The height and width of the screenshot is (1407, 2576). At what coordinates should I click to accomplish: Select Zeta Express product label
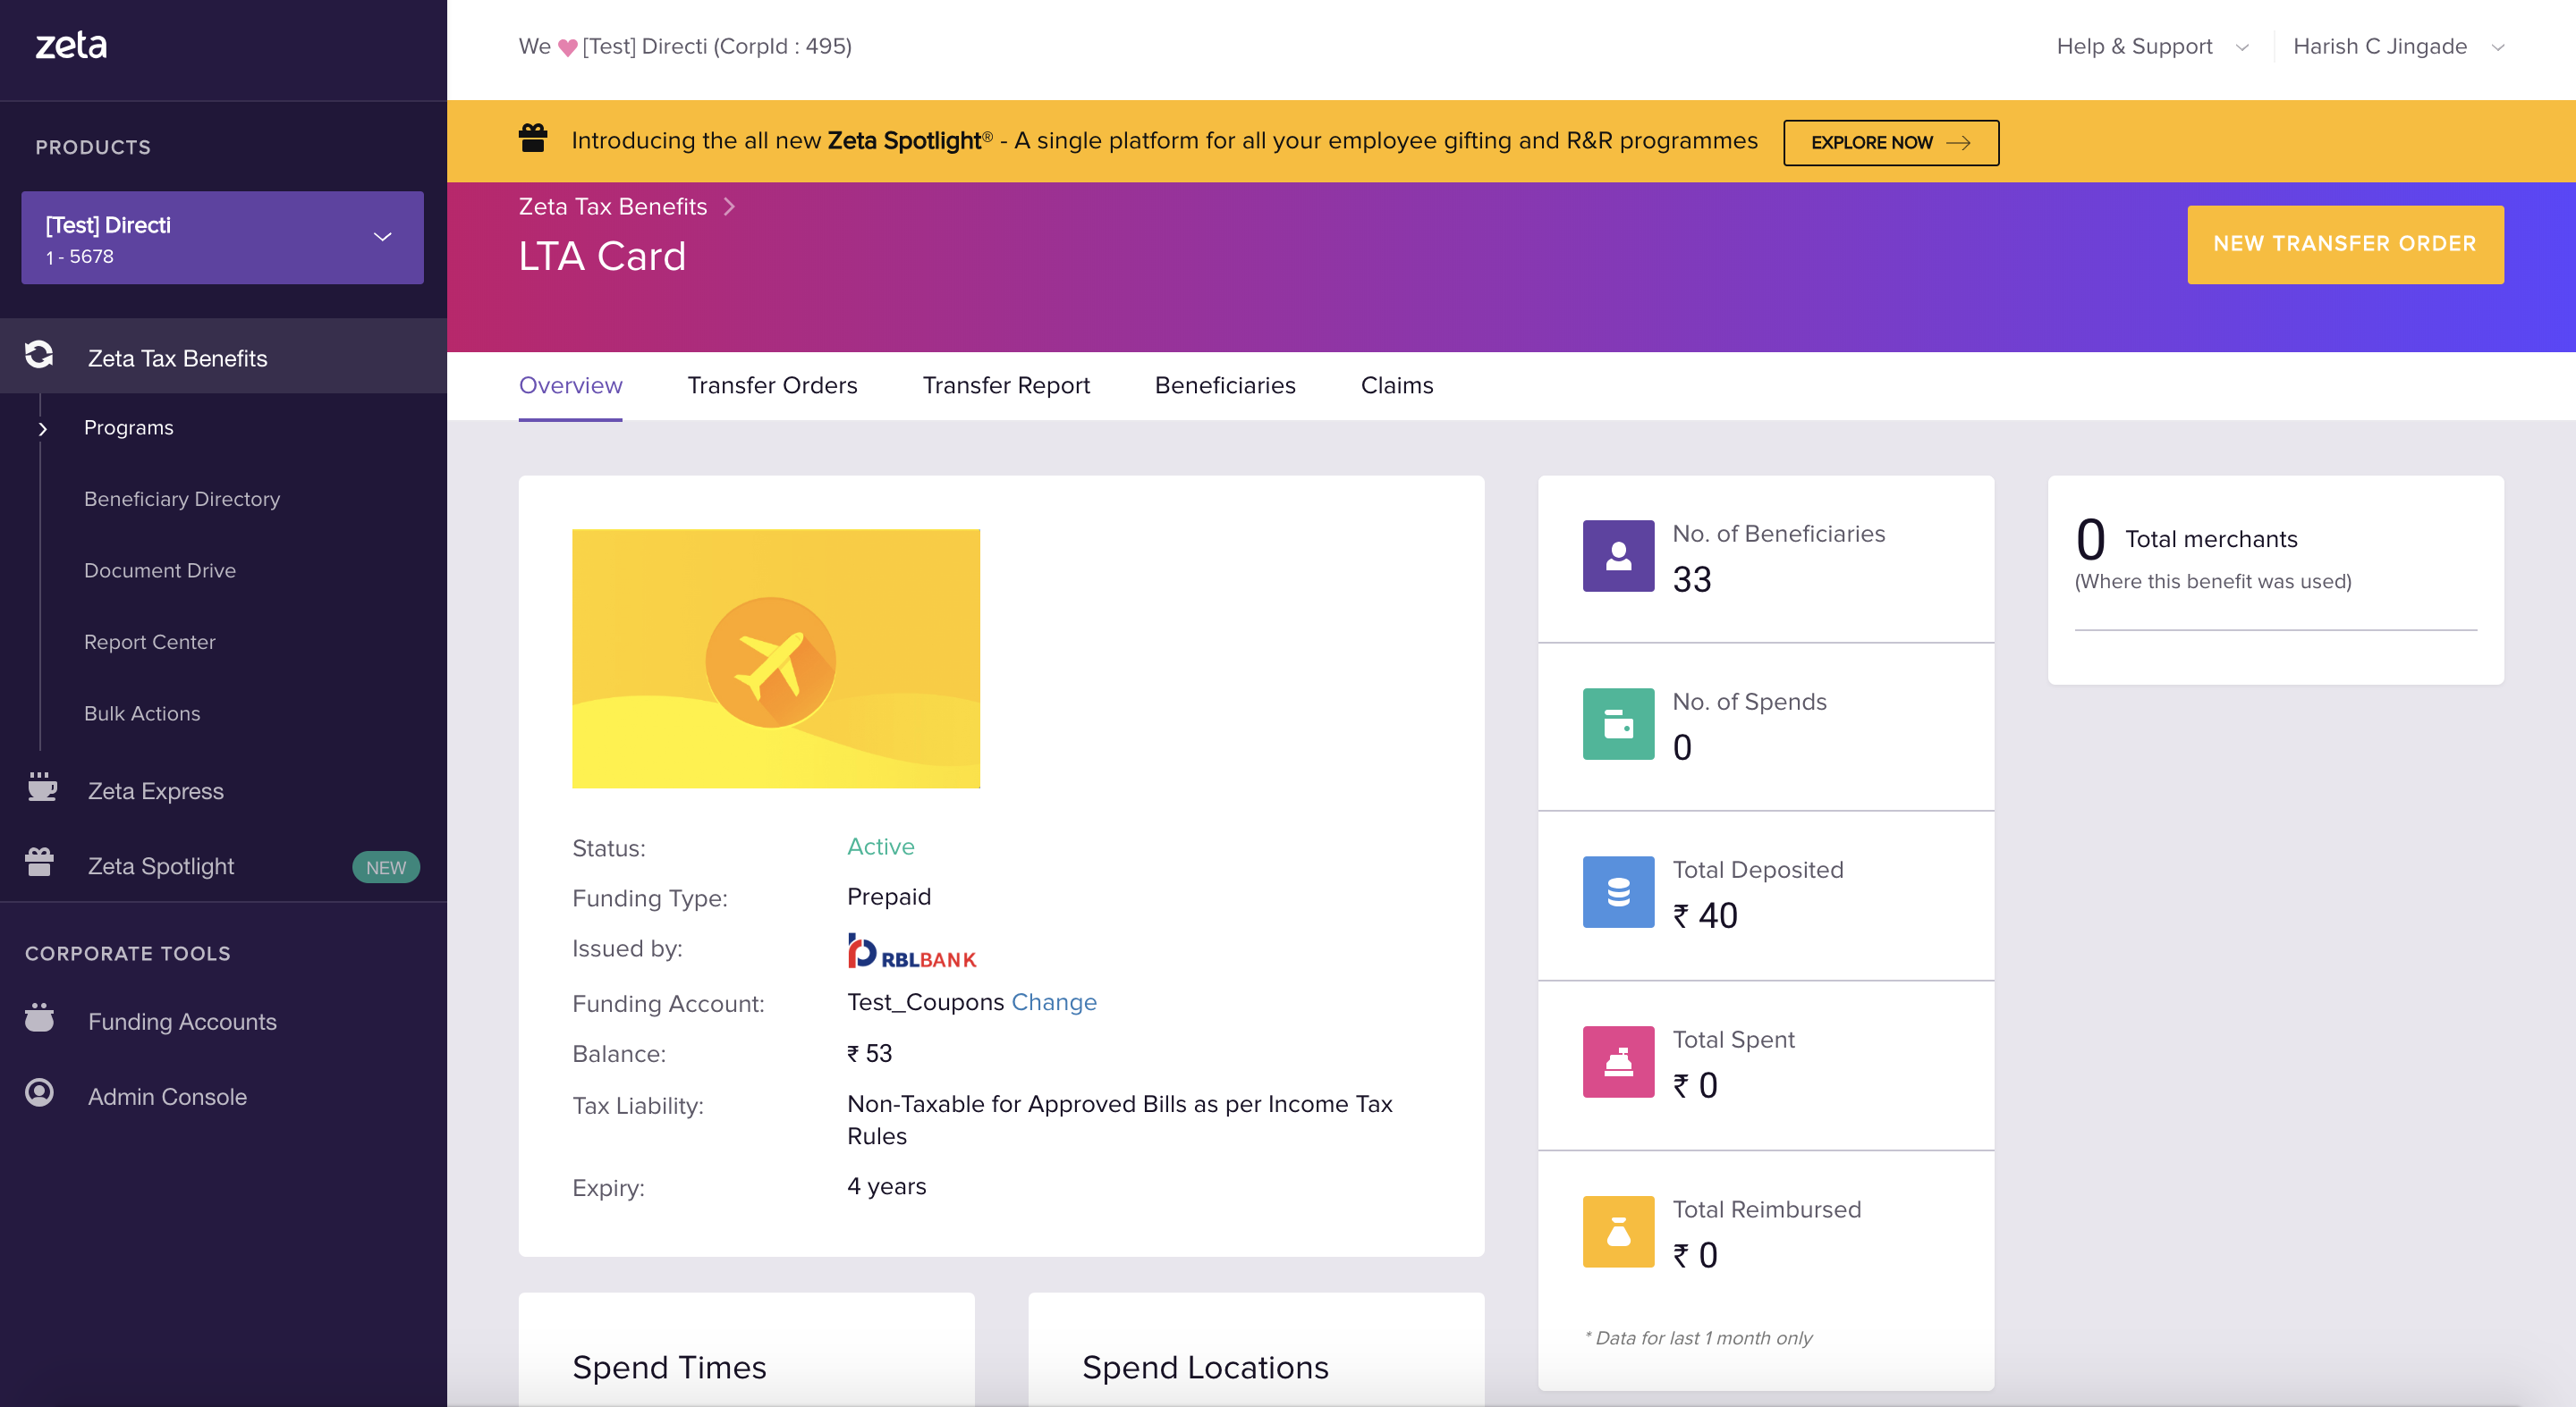click(x=156, y=790)
